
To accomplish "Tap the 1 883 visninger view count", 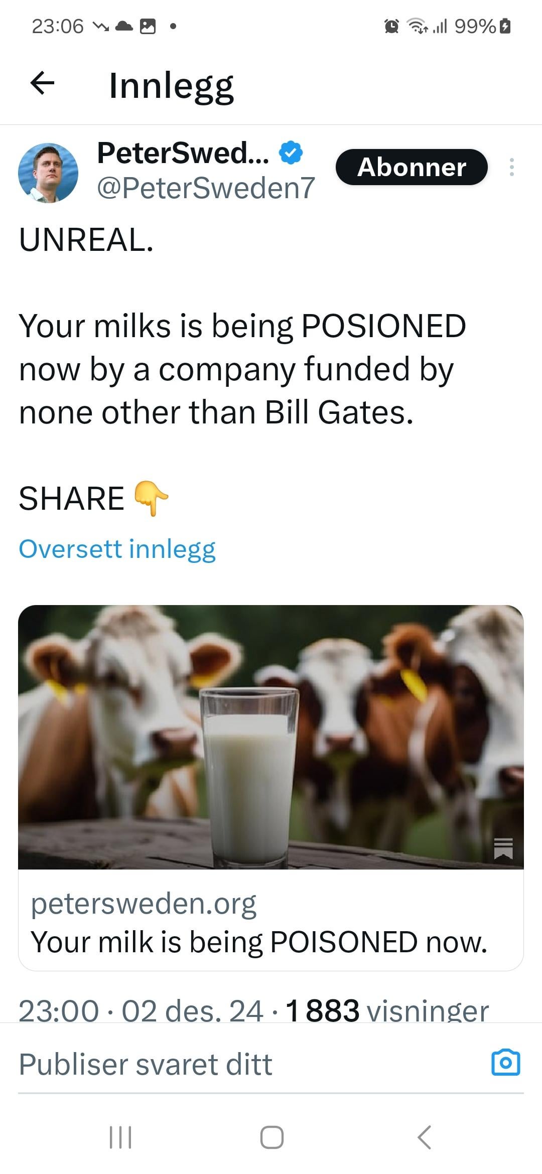I will (387, 1010).
